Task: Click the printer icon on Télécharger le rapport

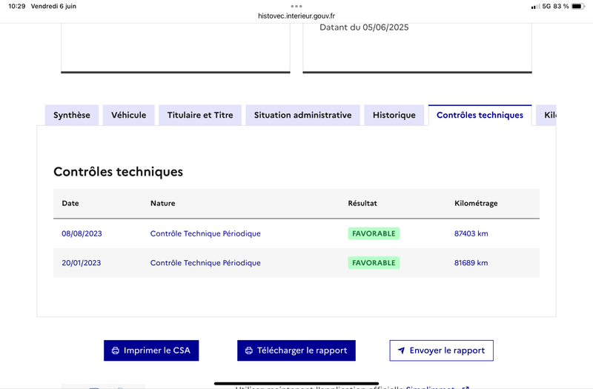Action: 249,350
